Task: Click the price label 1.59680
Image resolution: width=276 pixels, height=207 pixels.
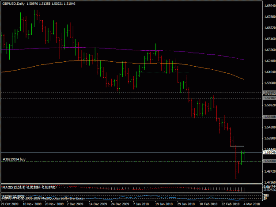Action: pos(270,83)
